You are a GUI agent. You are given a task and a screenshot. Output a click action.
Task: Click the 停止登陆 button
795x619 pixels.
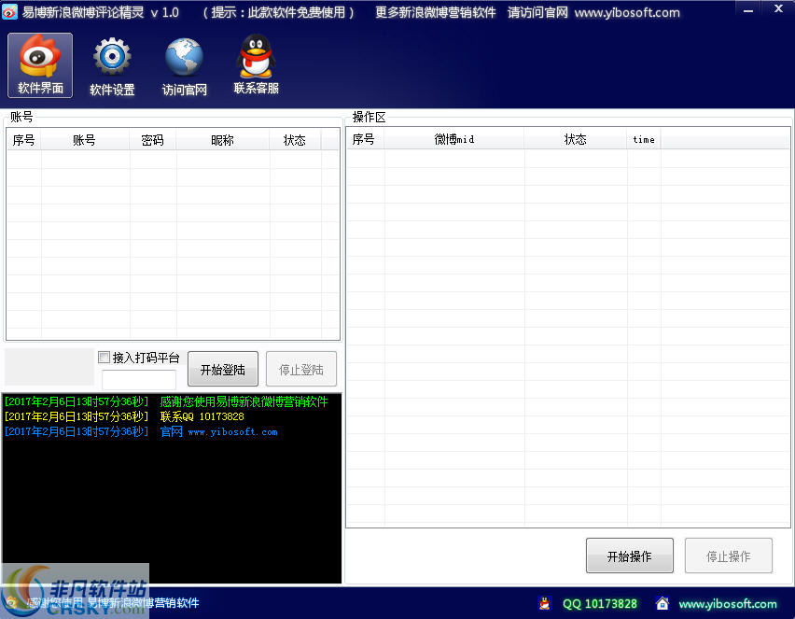301,370
